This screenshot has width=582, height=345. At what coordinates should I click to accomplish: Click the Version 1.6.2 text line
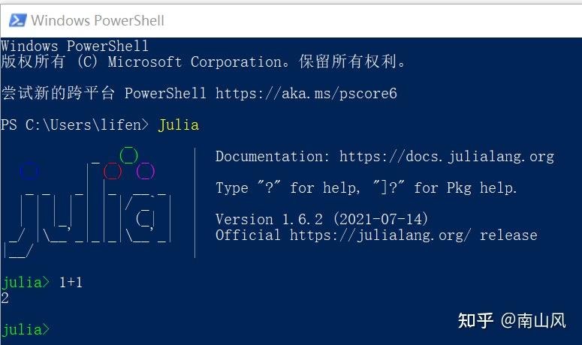coord(321,219)
